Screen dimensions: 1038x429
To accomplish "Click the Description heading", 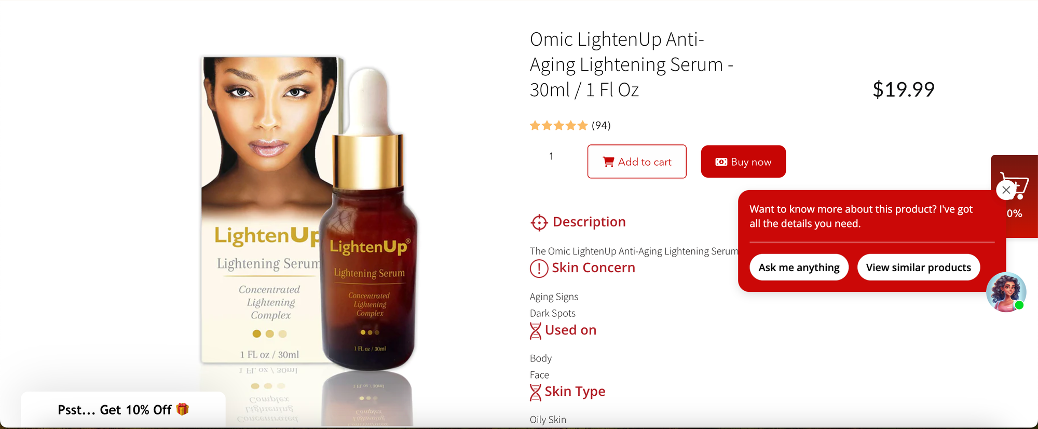I will [589, 222].
